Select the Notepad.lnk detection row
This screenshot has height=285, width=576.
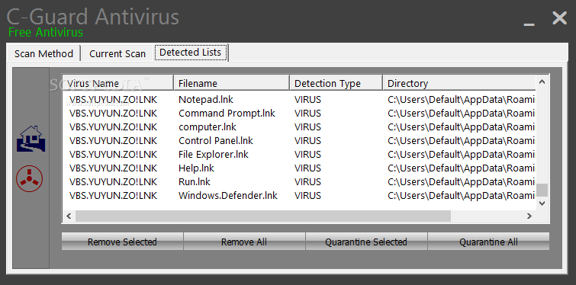[x=299, y=99]
